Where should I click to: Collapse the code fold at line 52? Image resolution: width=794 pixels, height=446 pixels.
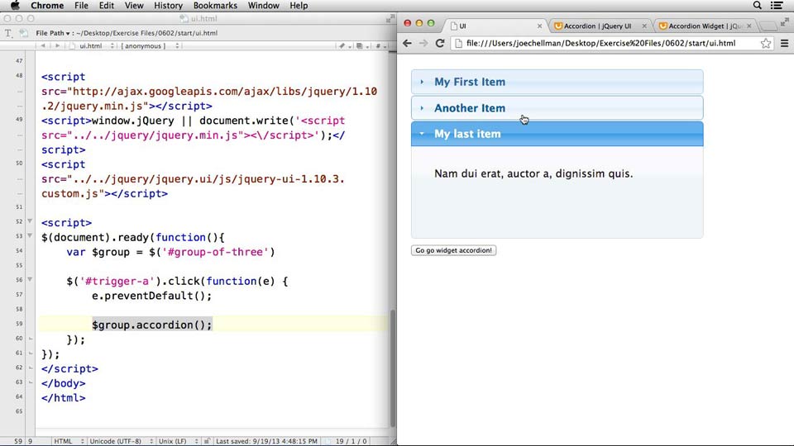[30, 222]
